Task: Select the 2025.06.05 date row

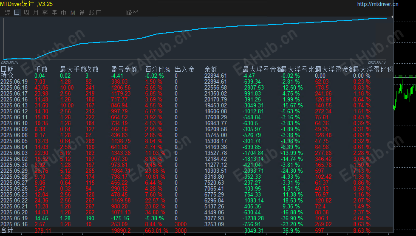Action: click(x=14, y=141)
